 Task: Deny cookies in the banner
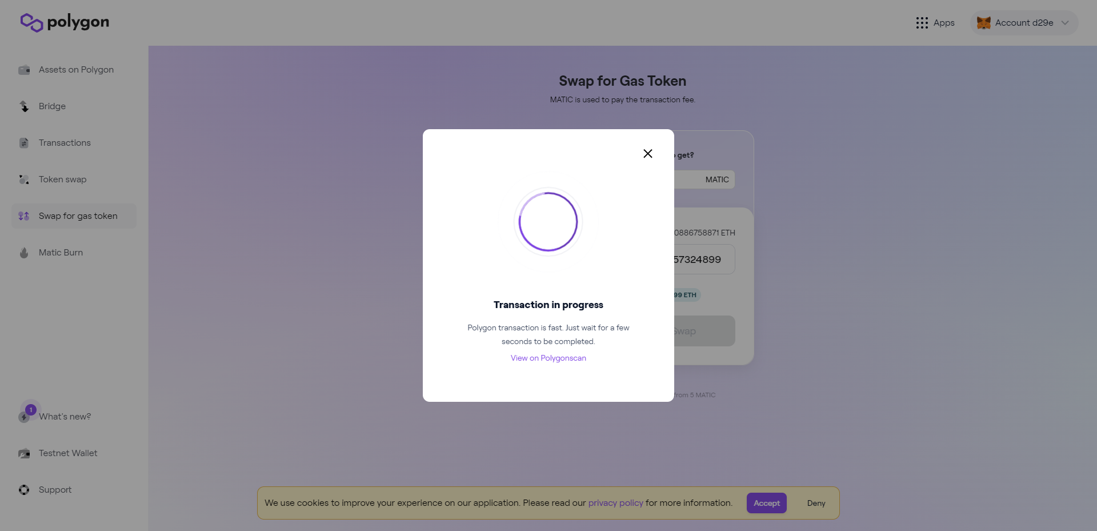point(816,503)
